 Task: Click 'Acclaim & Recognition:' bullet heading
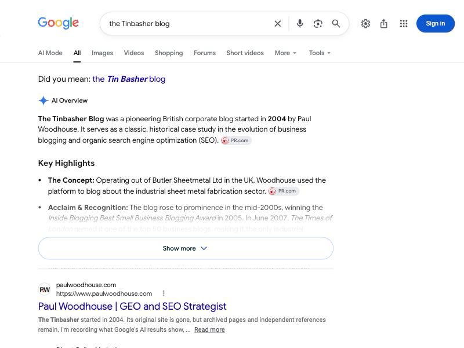[x=88, y=208]
